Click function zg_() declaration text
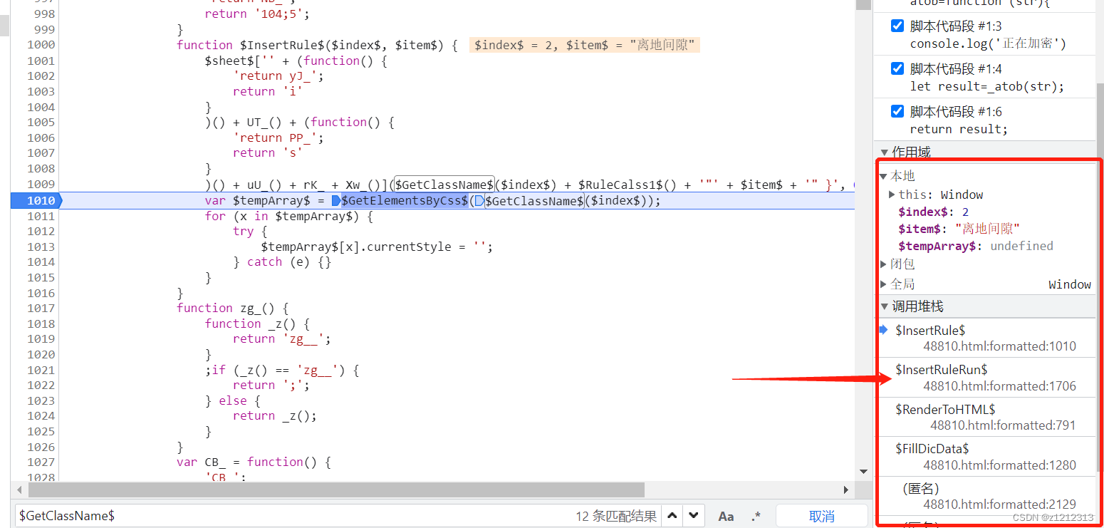This screenshot has height=528, width=1104. [x=233, y=308]
